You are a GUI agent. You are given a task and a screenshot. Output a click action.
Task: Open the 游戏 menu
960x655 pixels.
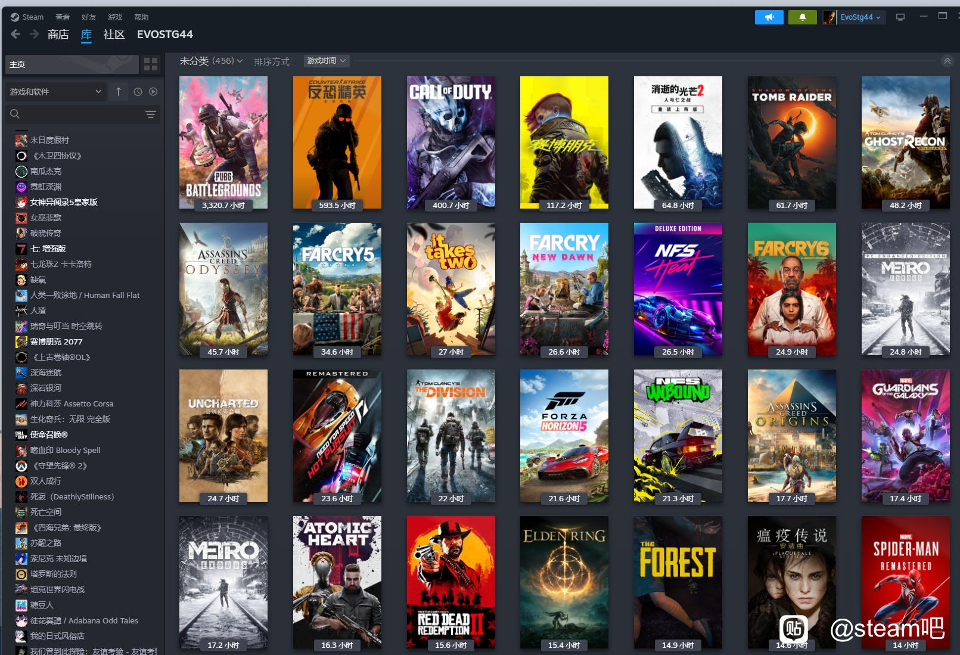coord(115,17)
